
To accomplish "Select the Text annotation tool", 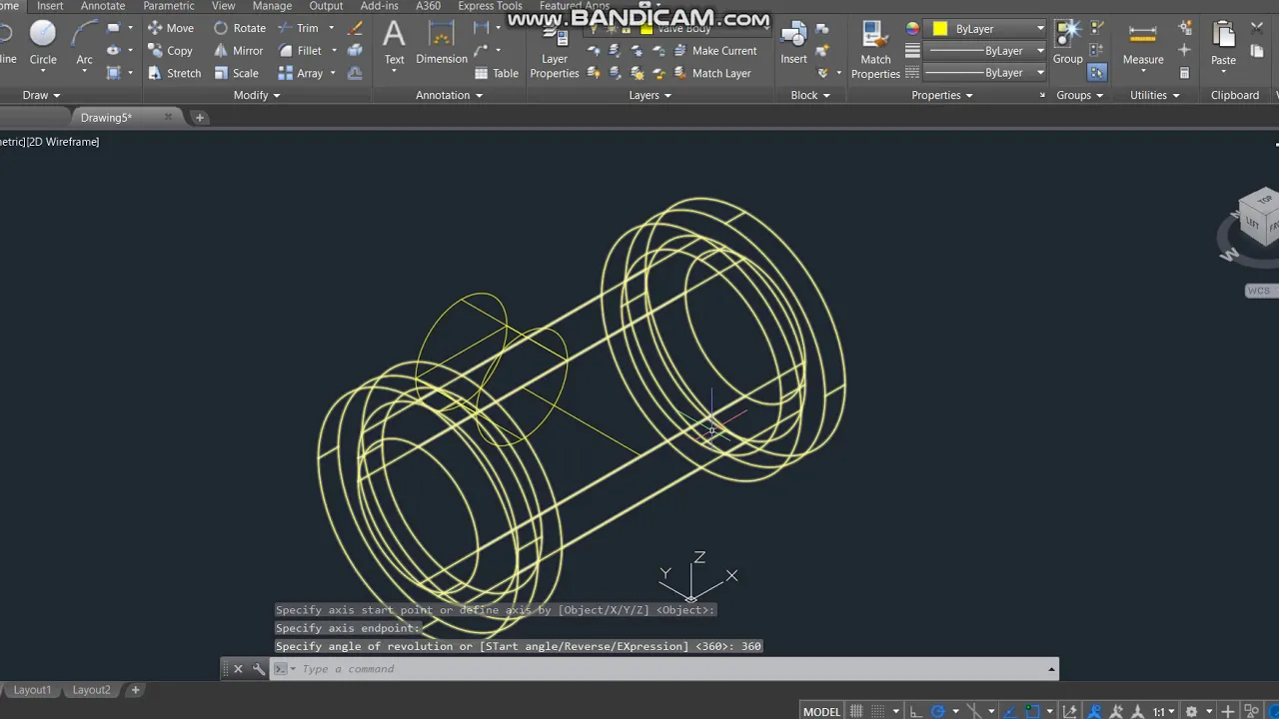I will [395, 45].
